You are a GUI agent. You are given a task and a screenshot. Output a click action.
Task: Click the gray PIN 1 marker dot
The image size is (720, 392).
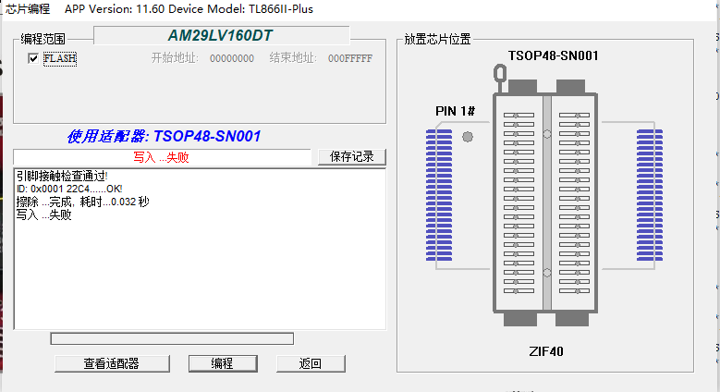pos(467,136)
